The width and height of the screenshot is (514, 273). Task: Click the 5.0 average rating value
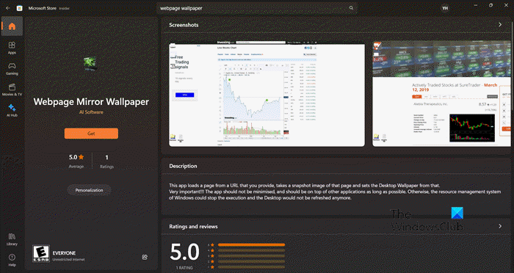coord(76,157)
